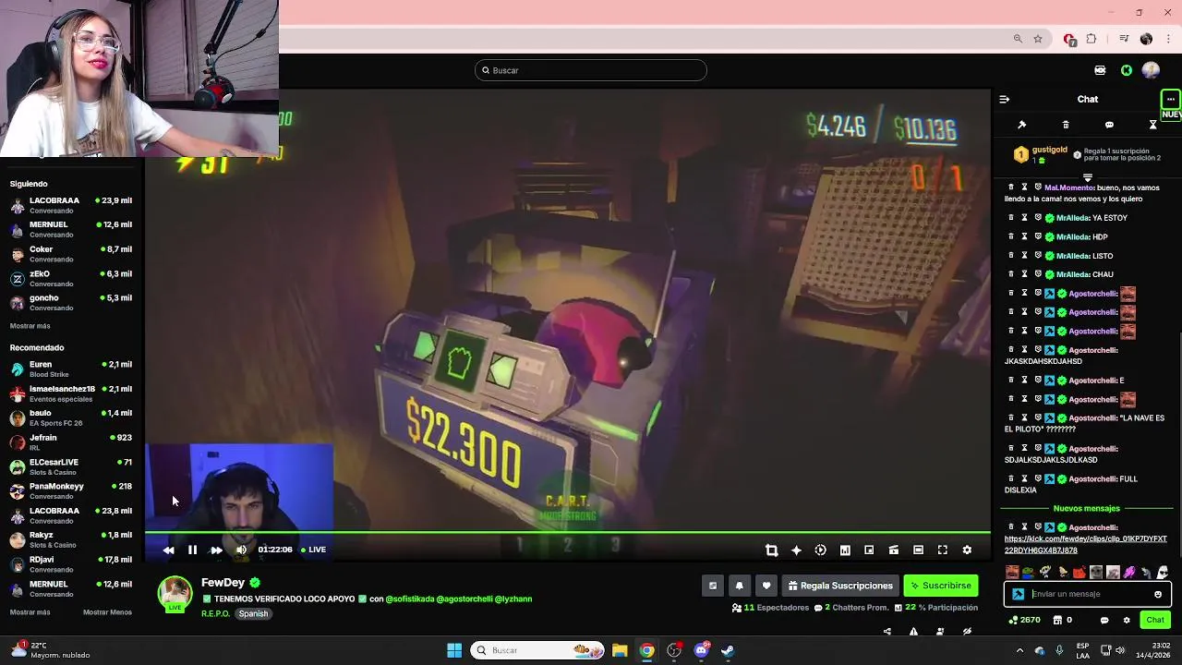The height and width of the screenshot is (665, 1182).
Task: Open Jefrain recommended channel
Action: tap(71, 442)
